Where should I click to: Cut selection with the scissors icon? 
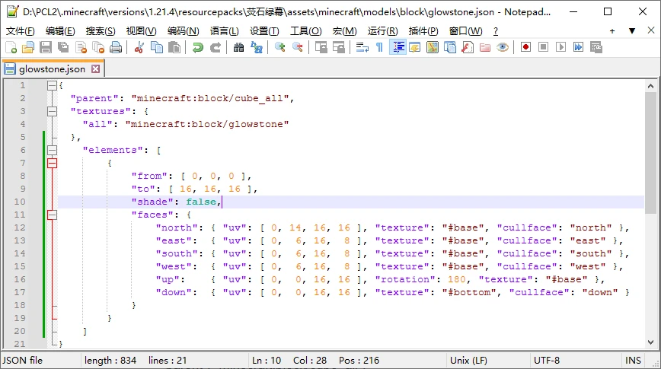[x=139, y=47]
